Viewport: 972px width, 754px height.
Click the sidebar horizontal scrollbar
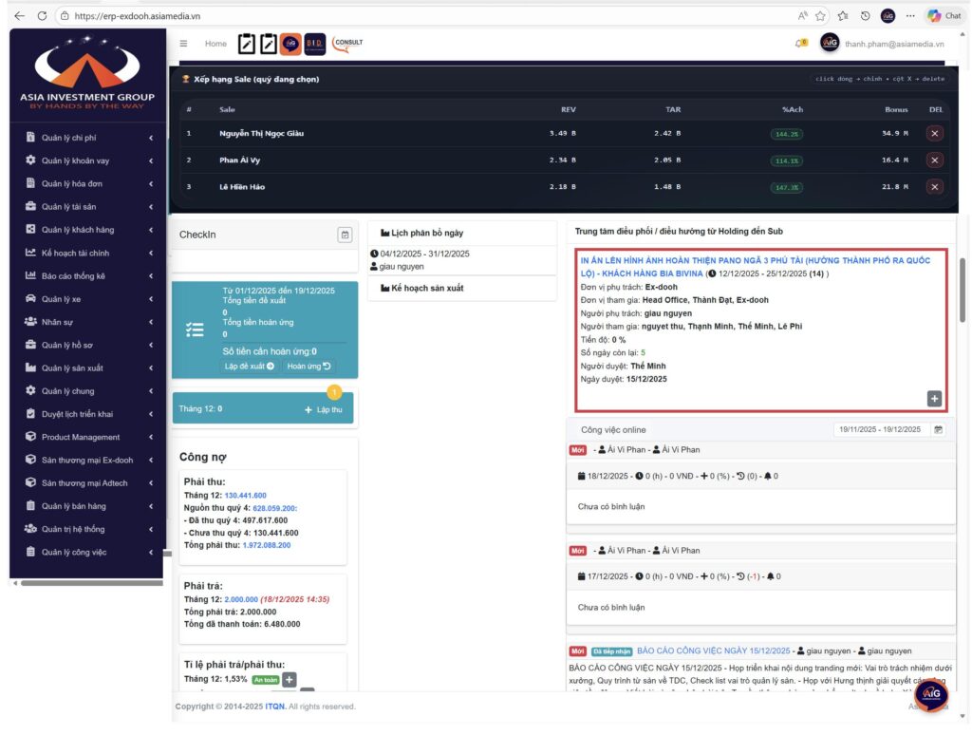[90, 583]
